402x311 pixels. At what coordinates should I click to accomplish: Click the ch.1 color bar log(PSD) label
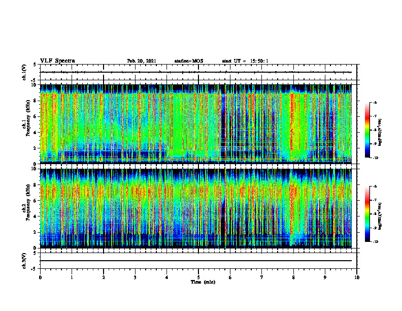pos(380,133)
